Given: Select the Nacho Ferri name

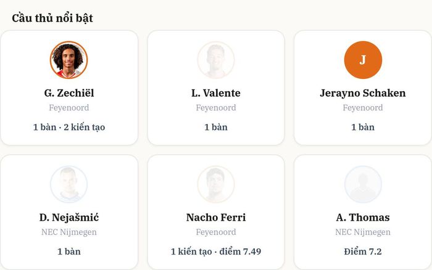Looking at the screenshot, I should tap(216, 218).
